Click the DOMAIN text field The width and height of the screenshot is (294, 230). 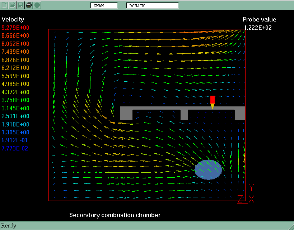[x=152, y=6]
